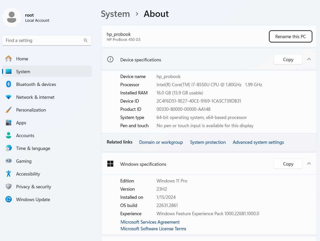Click the Find a setting search box
Viewport: 320px width, 241px height.
(x=47, y=40)
